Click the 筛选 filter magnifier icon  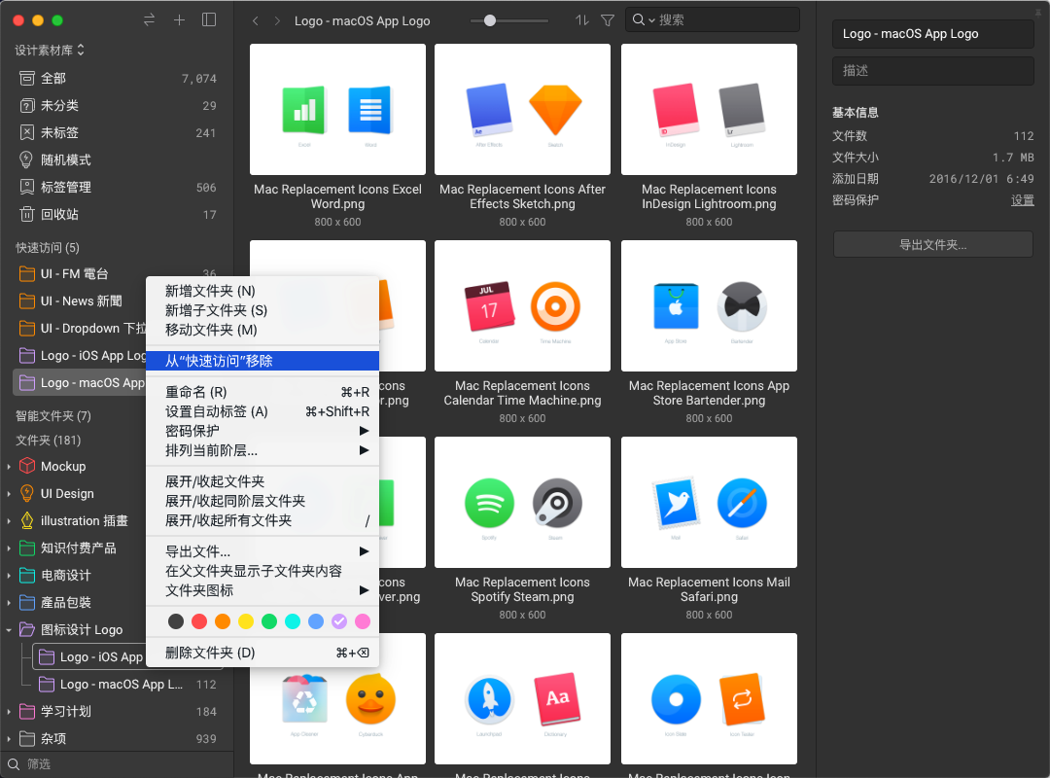[14, 764]
